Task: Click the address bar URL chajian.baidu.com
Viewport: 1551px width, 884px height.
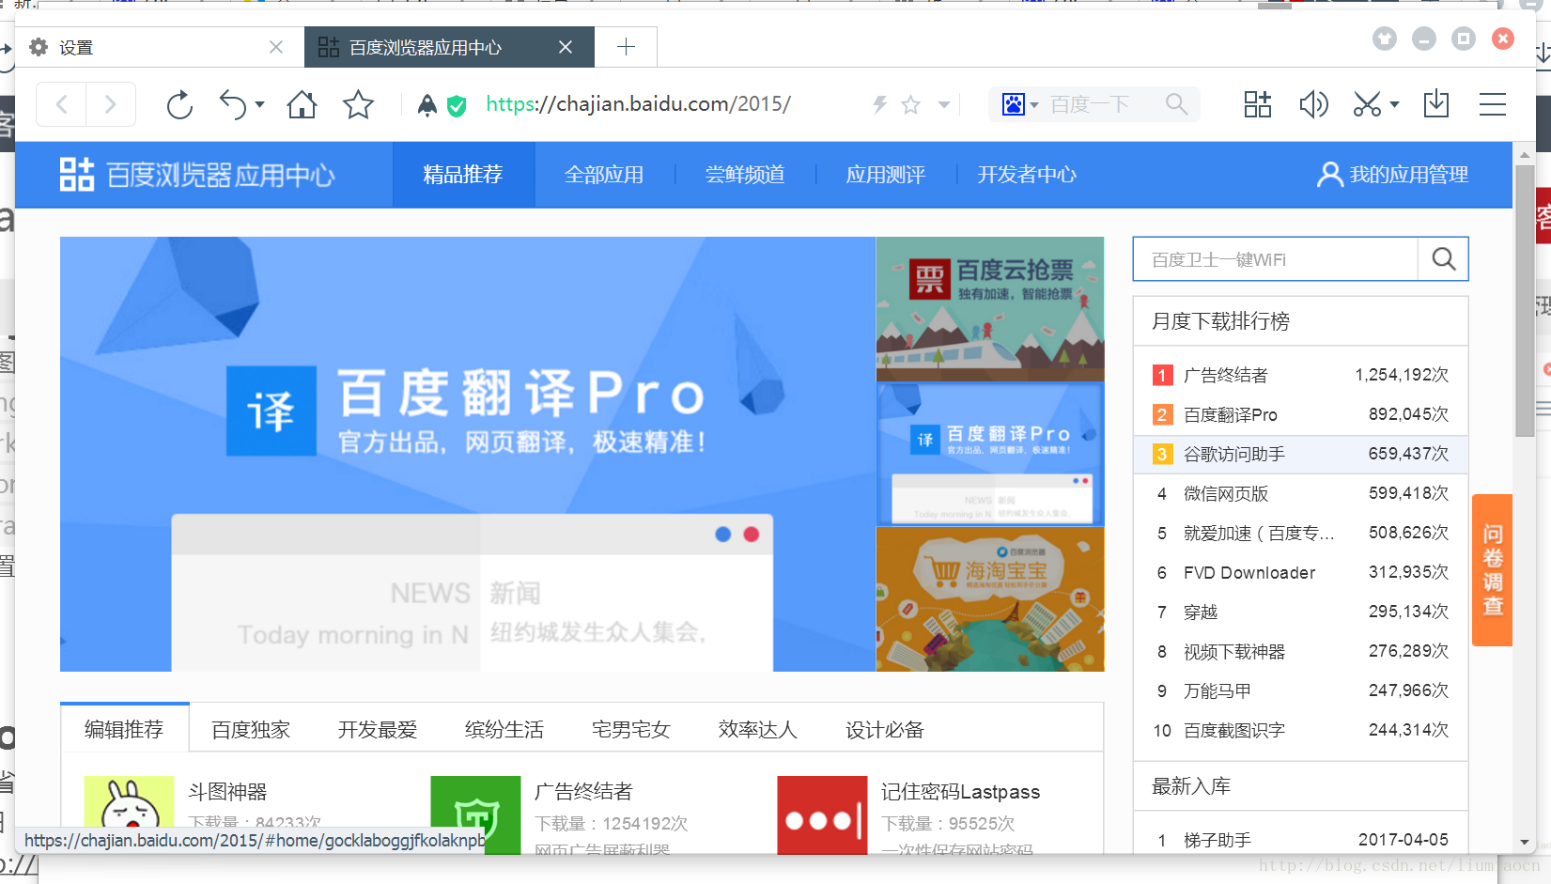Action: coord(639,104)
